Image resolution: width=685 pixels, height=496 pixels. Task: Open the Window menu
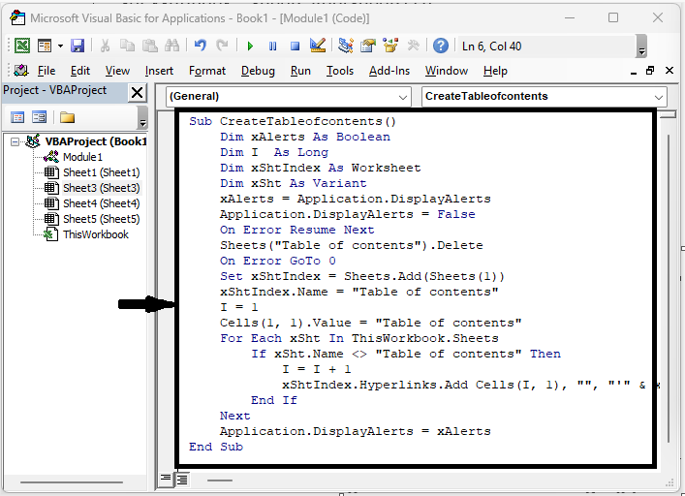point(447,71)
